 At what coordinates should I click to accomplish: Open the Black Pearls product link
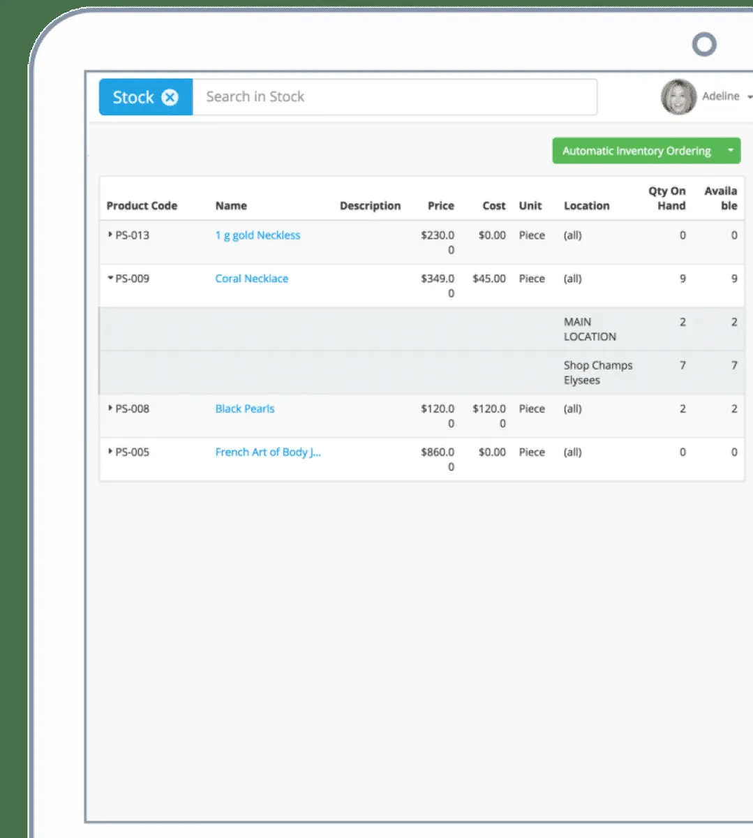pyautogui.click(x=244, y=409)
